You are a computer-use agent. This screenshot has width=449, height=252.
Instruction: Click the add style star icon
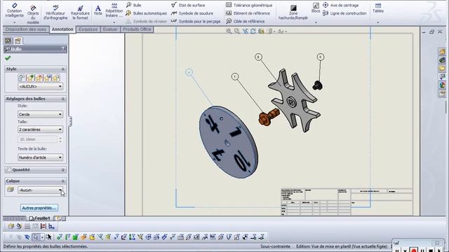tap(30, 78)
